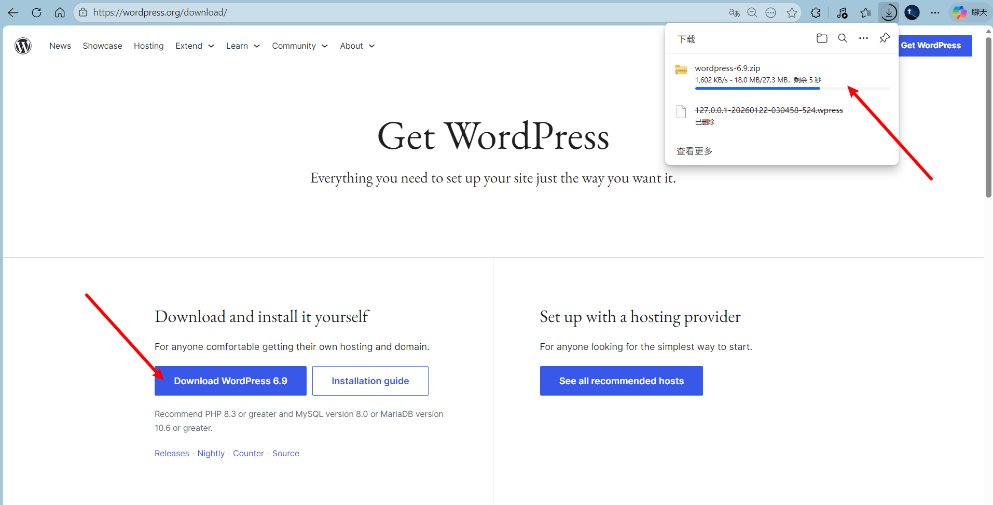The height and width of the screenshot is (505, 993).
Task: Click the Get WordPress page heading
Action: (x=493, y=136)
